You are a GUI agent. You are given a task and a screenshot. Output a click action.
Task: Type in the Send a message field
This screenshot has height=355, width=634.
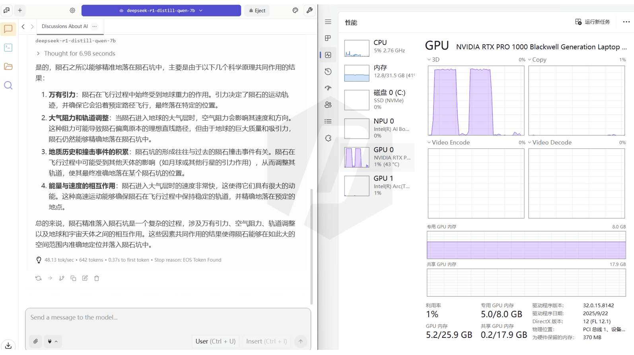tap(159, 317)
